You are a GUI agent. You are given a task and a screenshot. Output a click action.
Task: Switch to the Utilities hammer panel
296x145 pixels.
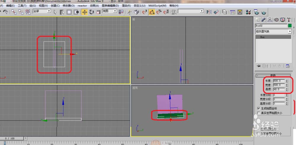click(x=289, y=20)
